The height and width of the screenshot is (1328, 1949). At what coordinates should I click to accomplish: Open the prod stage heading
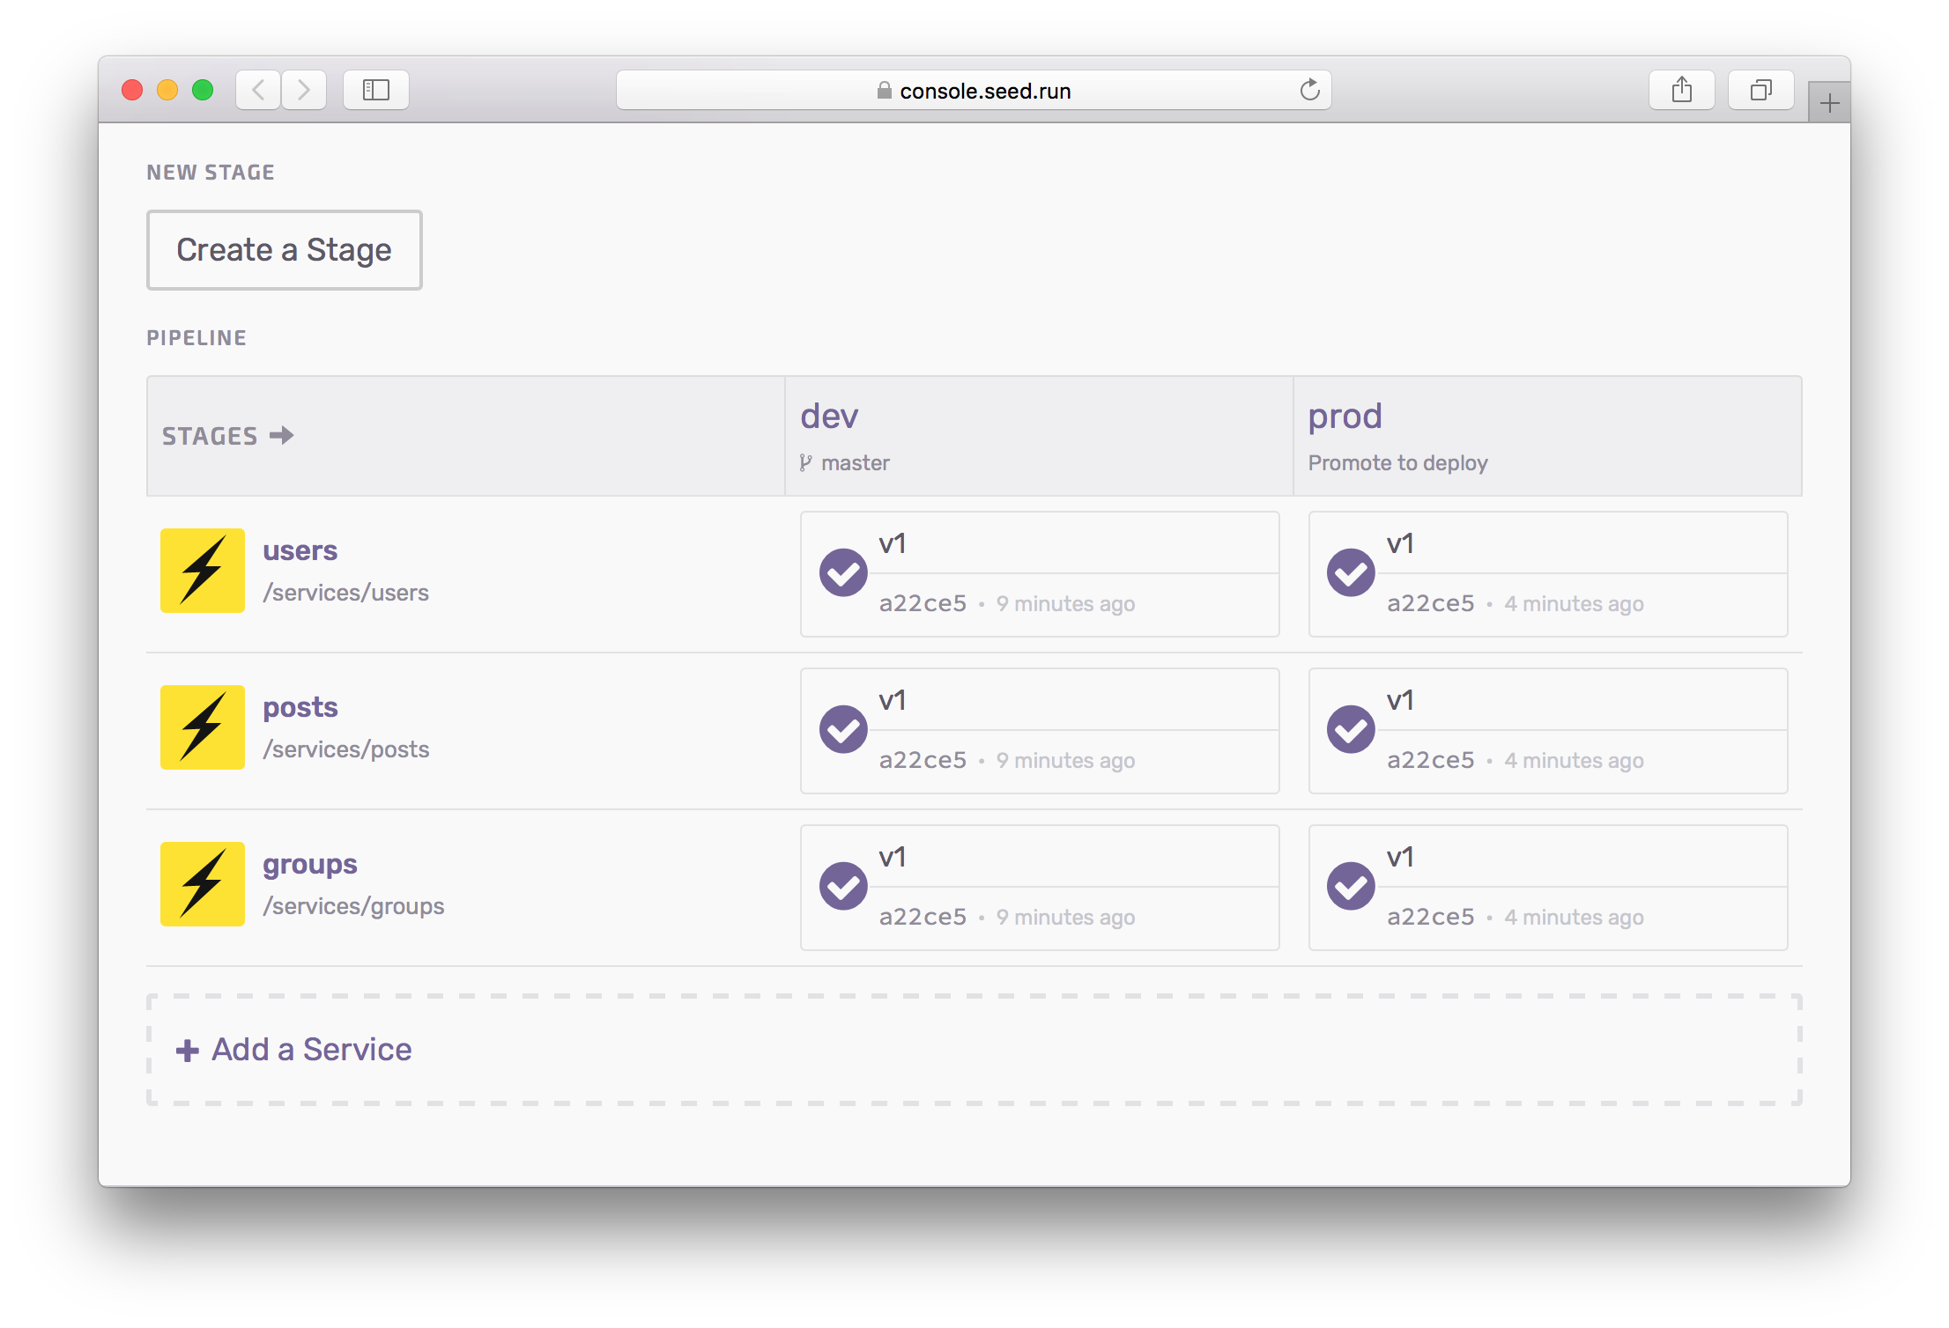[x=1345, y=417]
